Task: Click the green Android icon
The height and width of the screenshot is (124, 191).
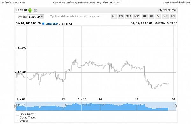Action: click(30, 10)
